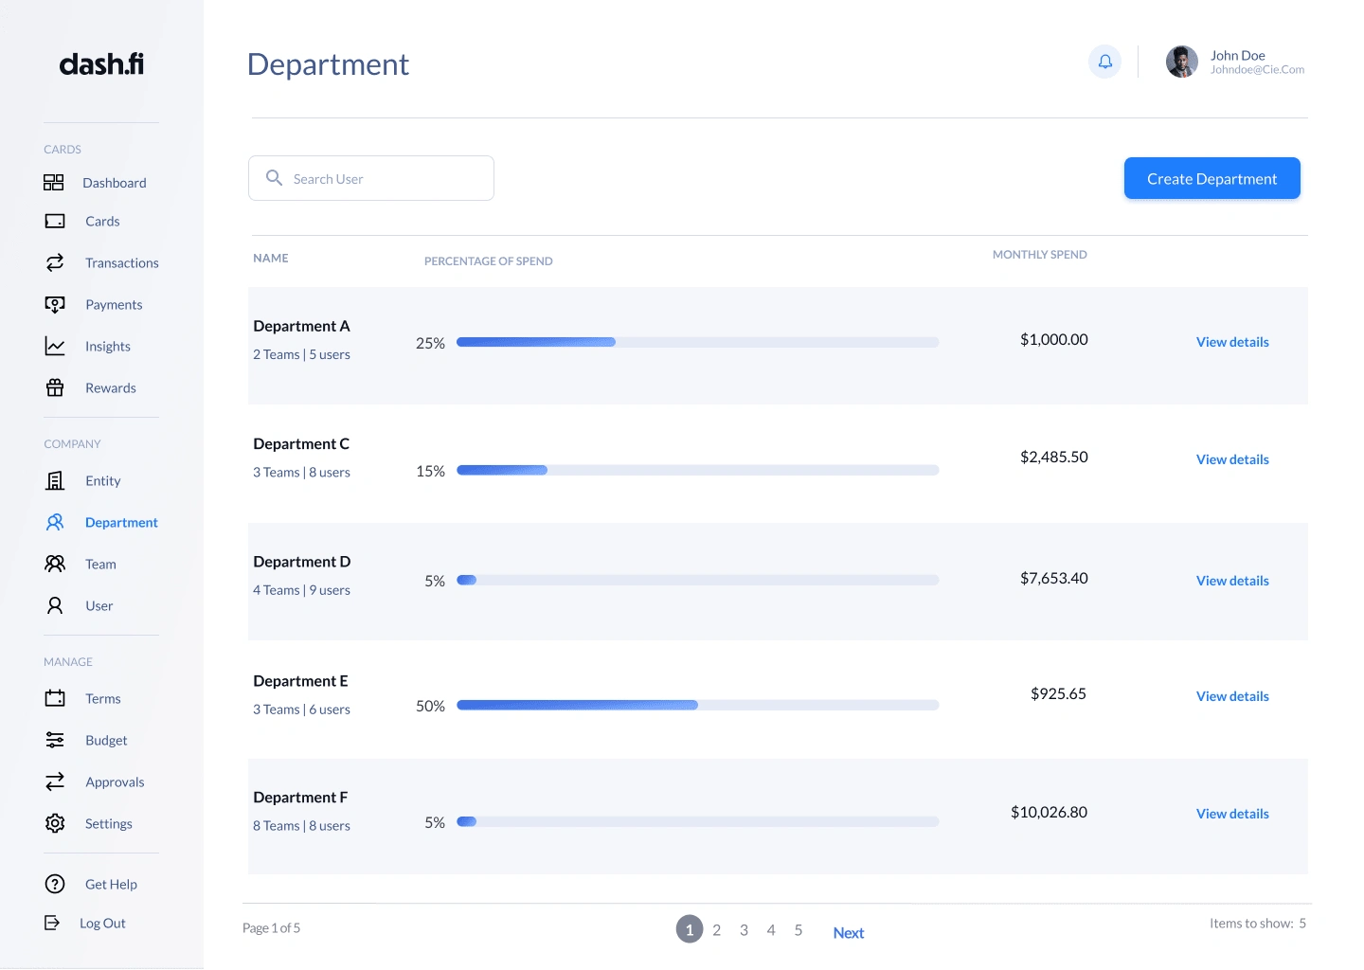The image size is (1364, 970).
Task: Click the Insights chart icon
Action: [55, 346]
